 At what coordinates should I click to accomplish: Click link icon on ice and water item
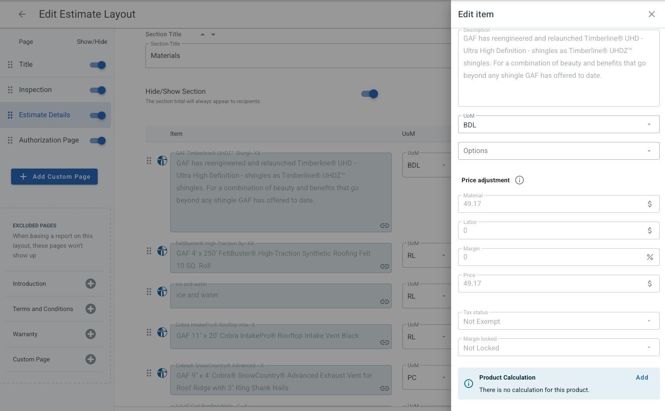click(x=384, y=302)
